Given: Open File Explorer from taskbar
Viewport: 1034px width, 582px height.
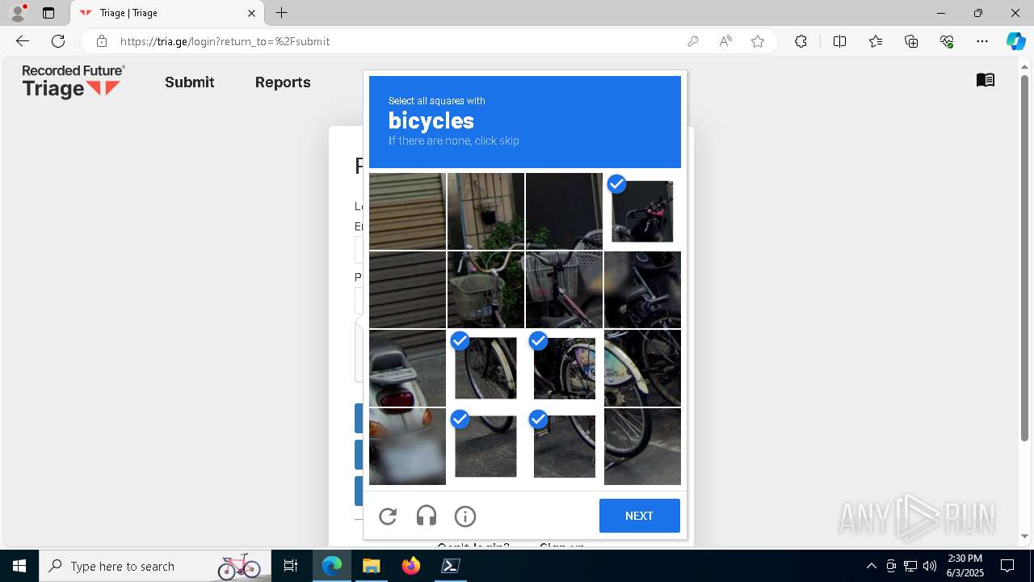Looking at the screenshot, I should pos(371,566).
